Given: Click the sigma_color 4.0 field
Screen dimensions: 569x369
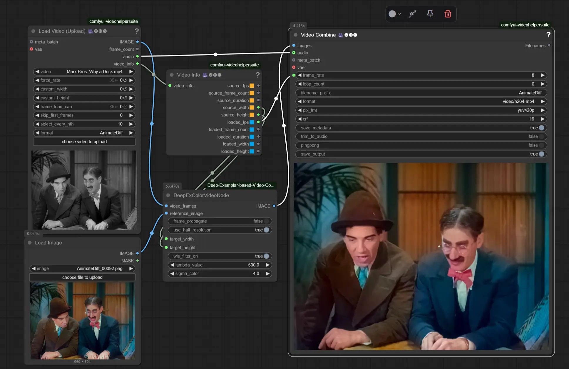Looking at the screenshot, I should pos(220,274).
